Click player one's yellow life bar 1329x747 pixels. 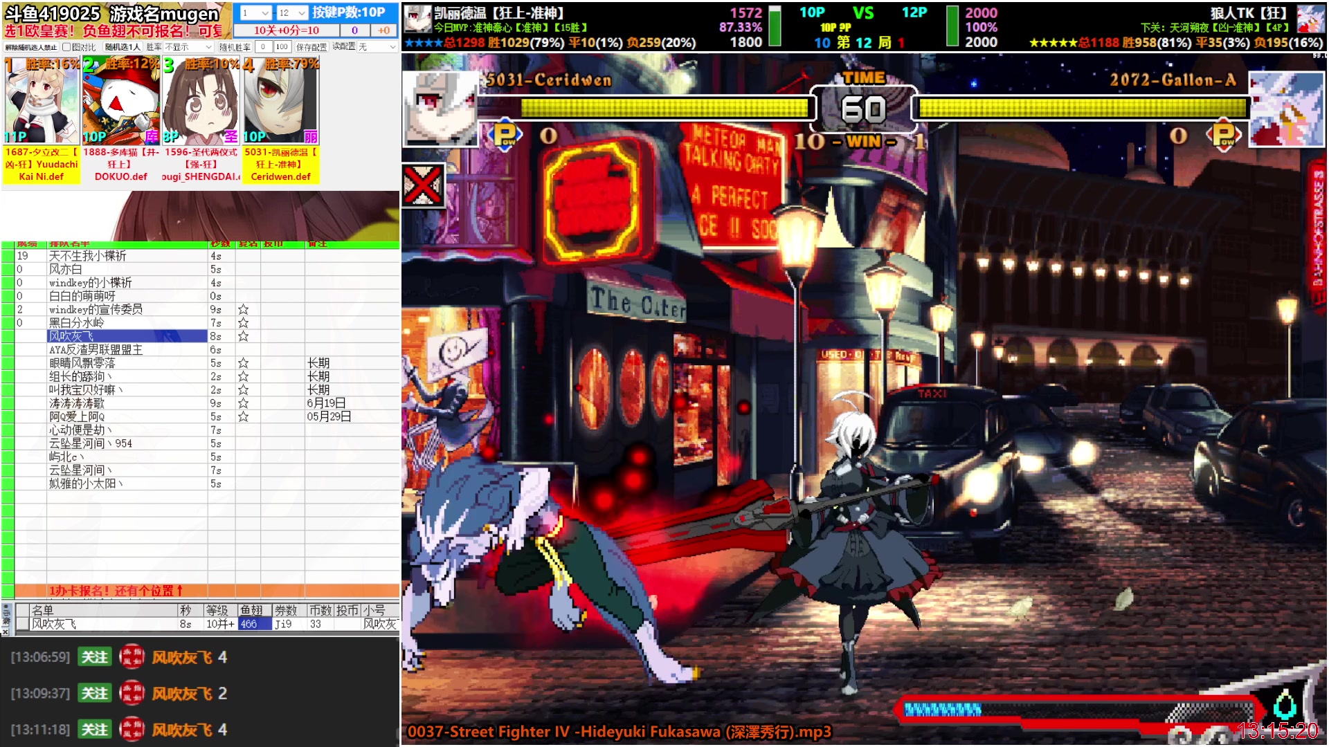pyautogui.click(x=664, y=108)
